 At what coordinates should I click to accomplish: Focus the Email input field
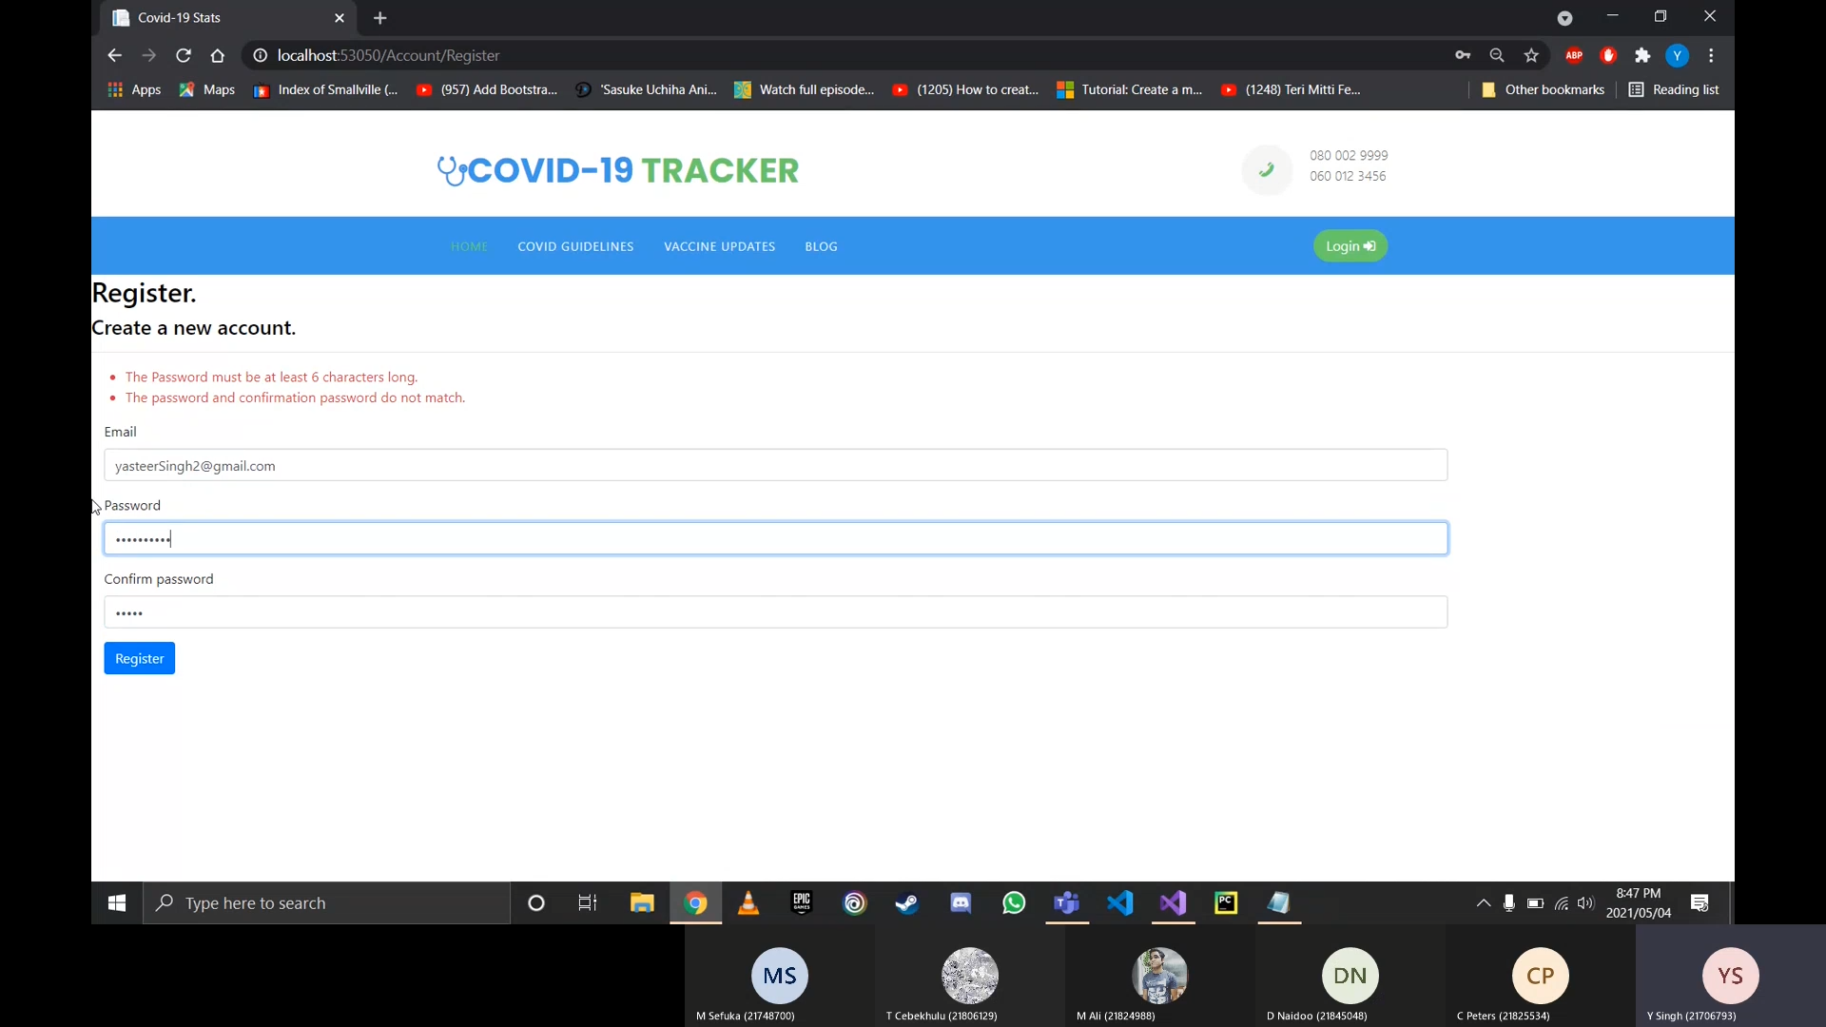click(775, 465)
